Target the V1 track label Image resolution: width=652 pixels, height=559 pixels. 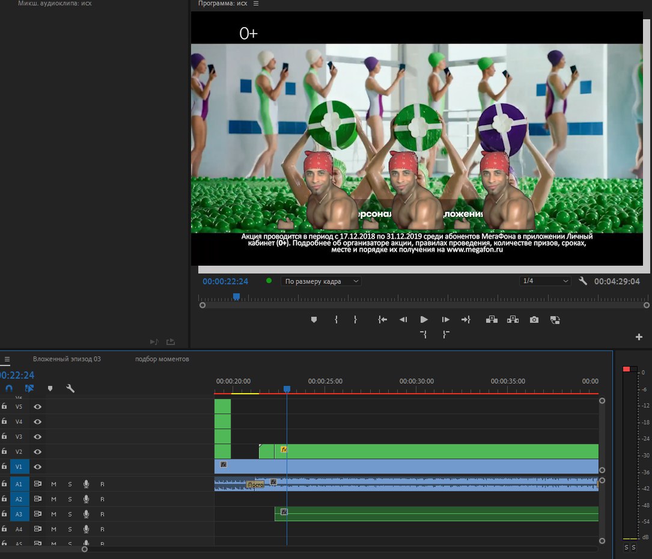19,466
